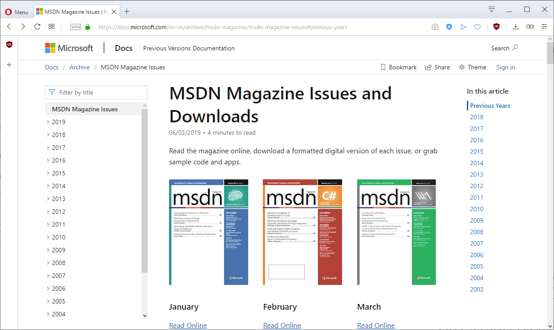Open speed dial using the tiles icon
554x330 pixels.
click(x=51, y=27)
